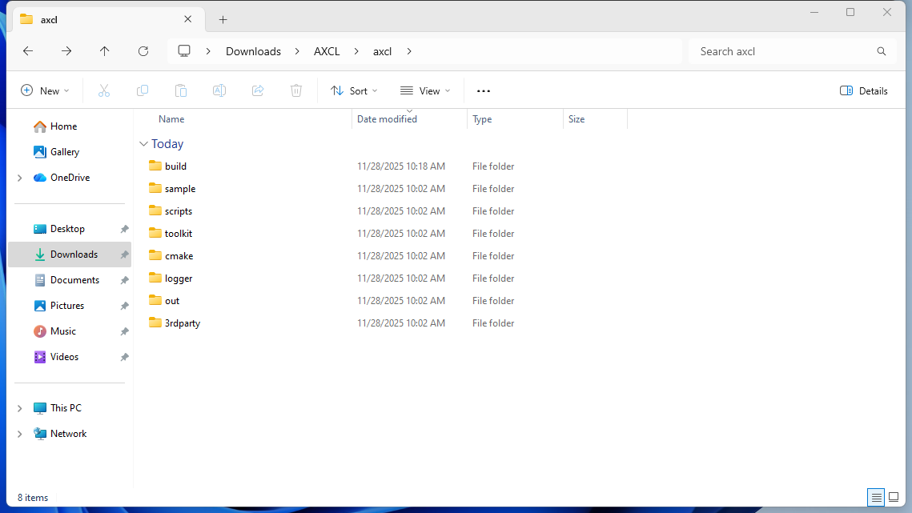Select the toolkit folder
912x513 pixels.
pos(179,234)
